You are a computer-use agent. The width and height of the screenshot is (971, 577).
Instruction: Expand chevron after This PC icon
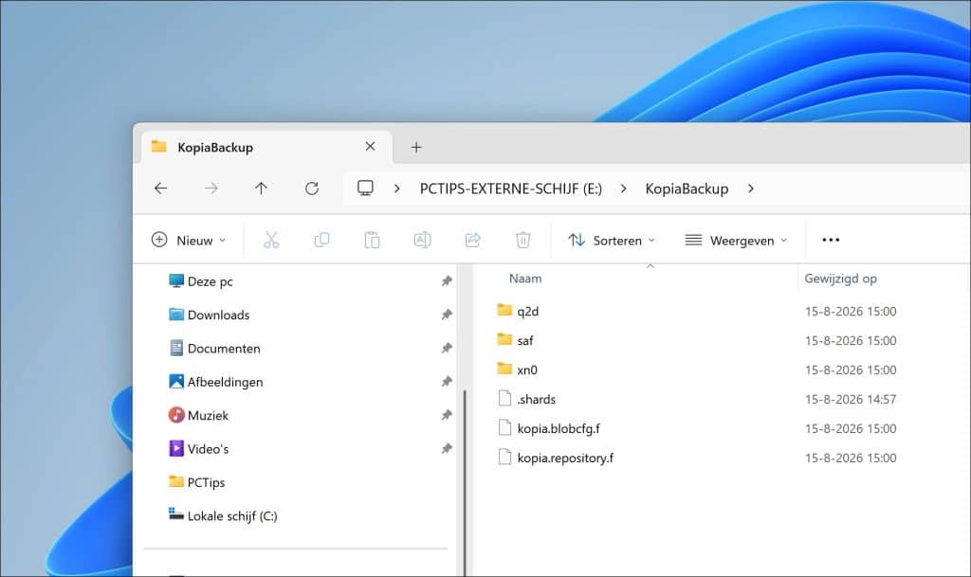pos(397,189)
